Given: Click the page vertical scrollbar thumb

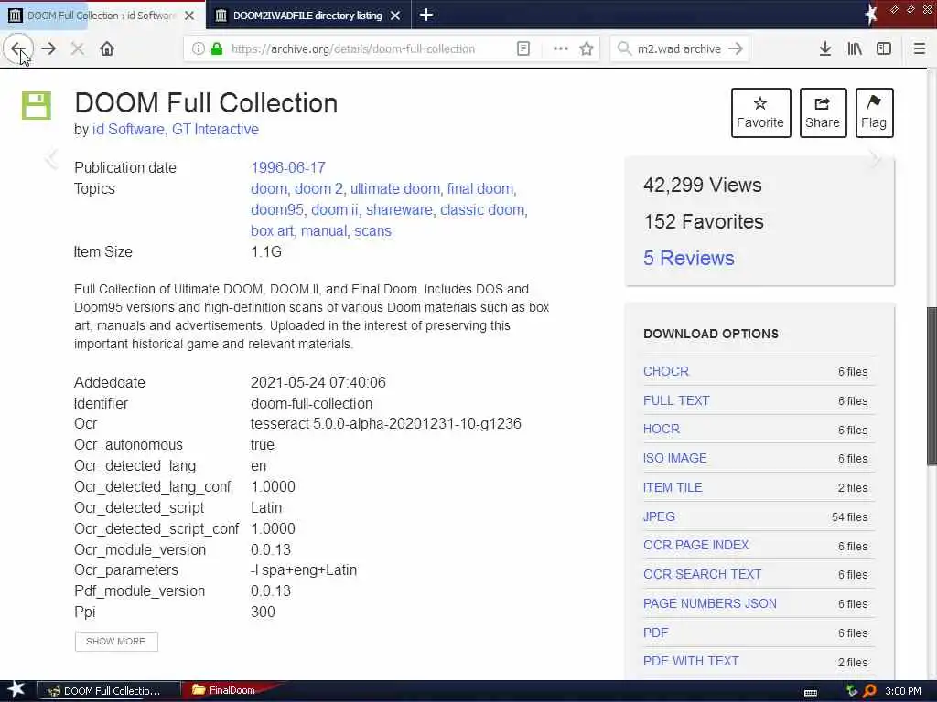Looking at the screenshot, I should [x=932, y=386].
